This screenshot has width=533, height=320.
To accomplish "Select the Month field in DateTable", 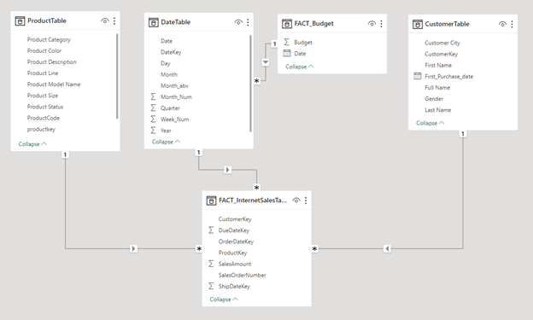I will [169, 74].
